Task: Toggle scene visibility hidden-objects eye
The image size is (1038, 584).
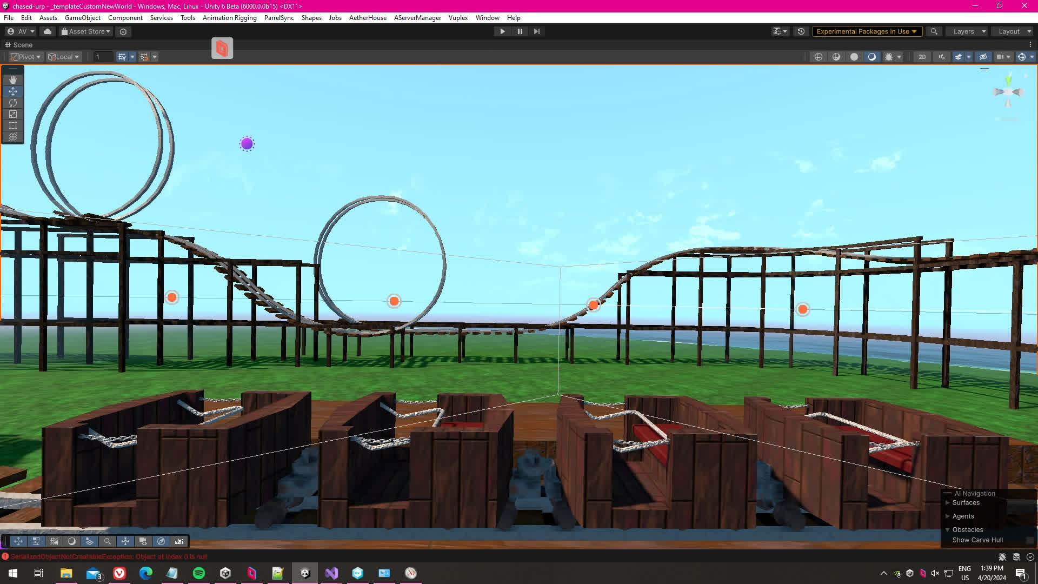Action: [x=983, y=57]
